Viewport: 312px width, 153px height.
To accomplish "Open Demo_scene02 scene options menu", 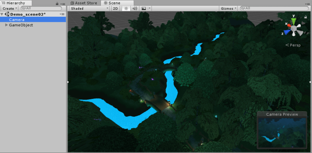I will (62, 14).
